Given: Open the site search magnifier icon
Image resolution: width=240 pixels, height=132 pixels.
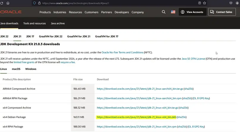Looking at the screenshot, I should coord(164,12).
